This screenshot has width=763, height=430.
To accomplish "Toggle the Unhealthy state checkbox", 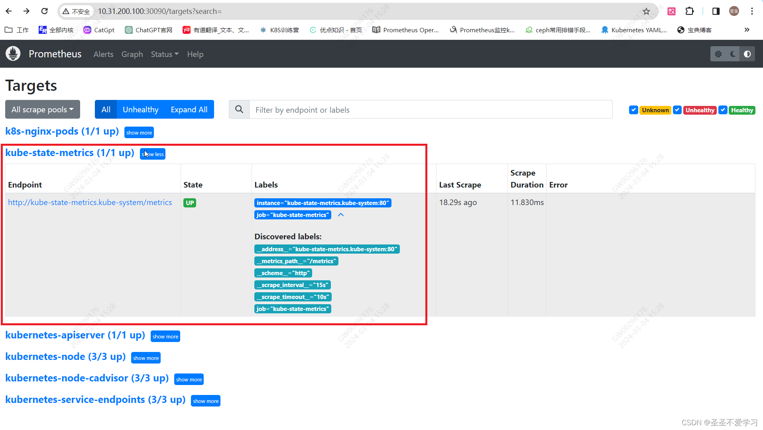I will 677,110.
